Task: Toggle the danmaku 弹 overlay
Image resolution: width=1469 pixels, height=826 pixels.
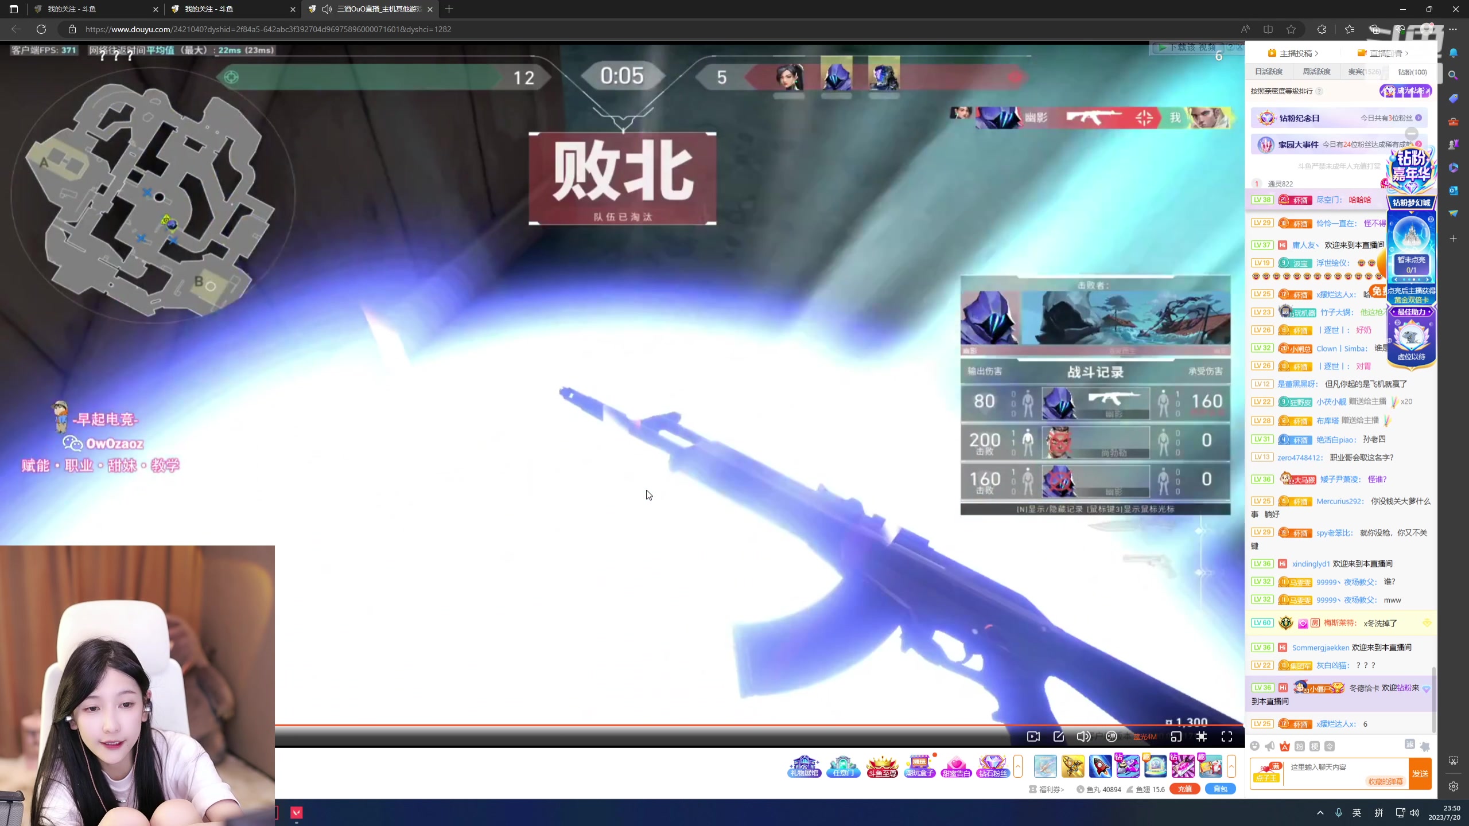Action: [1111, 737]
